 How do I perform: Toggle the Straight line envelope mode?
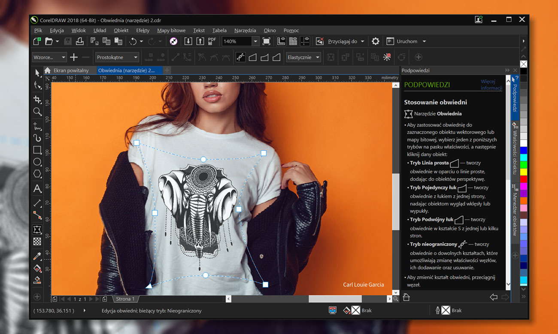(x=252, y=57)
